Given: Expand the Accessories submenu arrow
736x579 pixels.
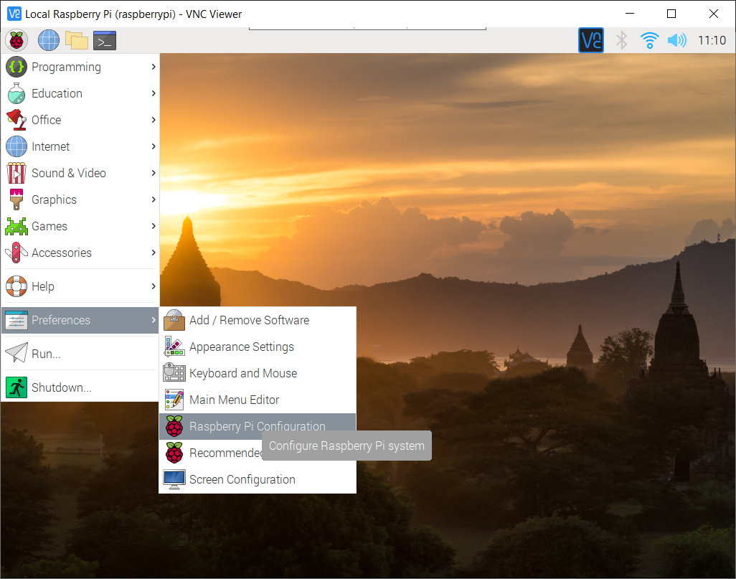Looking at the screenshot, I should (x=154, y=253).
